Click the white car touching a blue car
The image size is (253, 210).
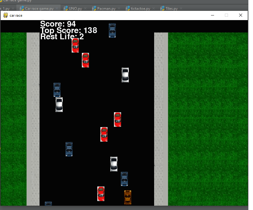(x=59, y=105)
